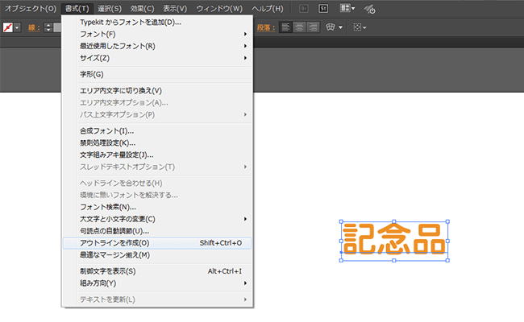Click the top-right handle of 記念品 bounding box
The width and height of the screenshot is (524, 322).
(447, 221)
